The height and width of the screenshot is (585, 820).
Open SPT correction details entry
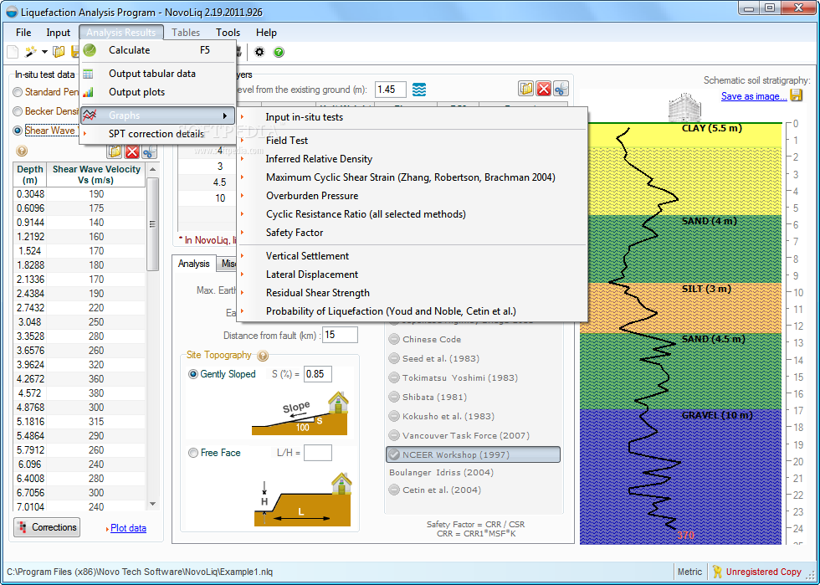coord(158,133)
